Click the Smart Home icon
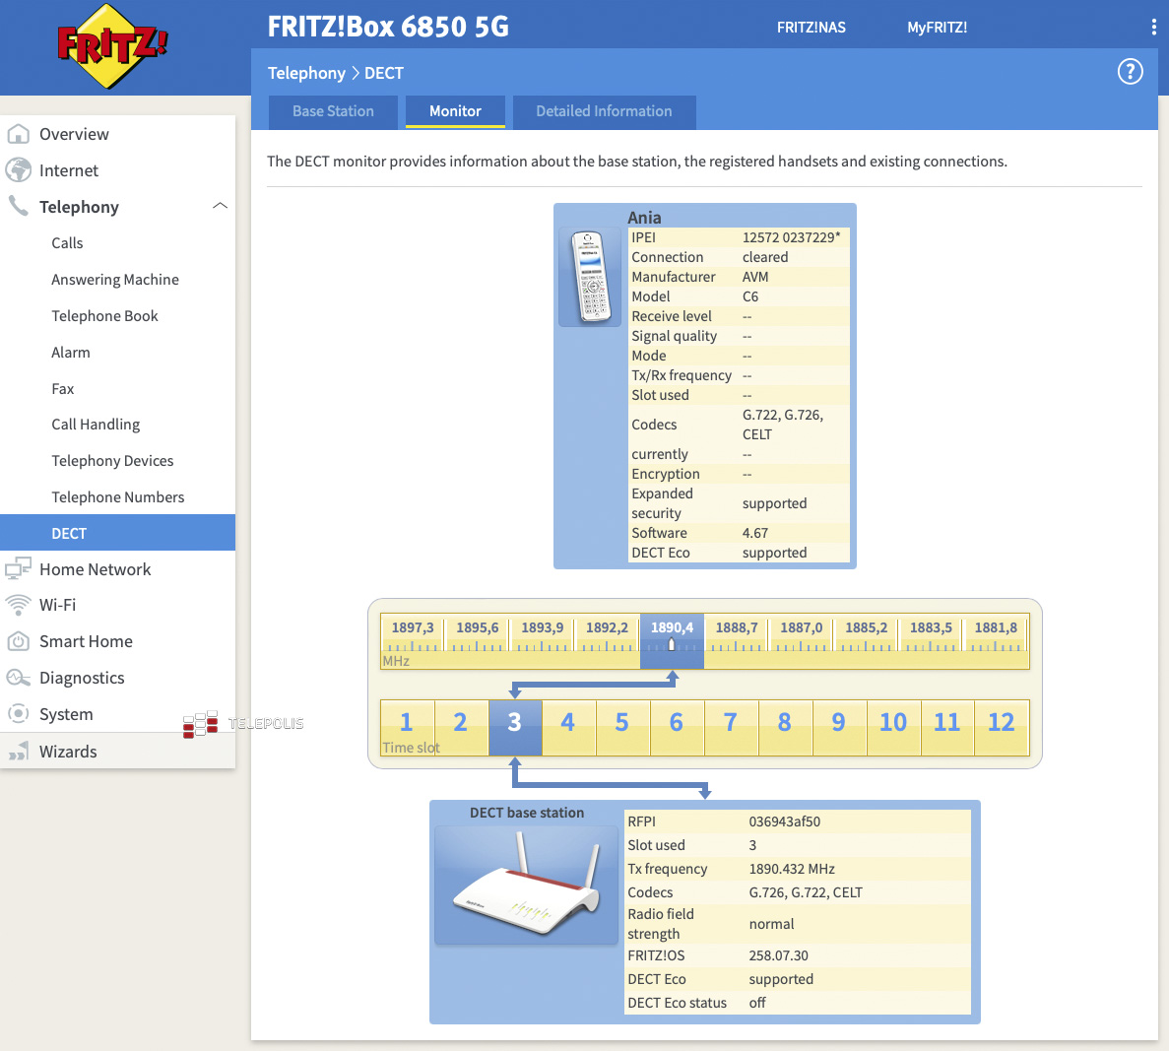 (x=18, y=641)
